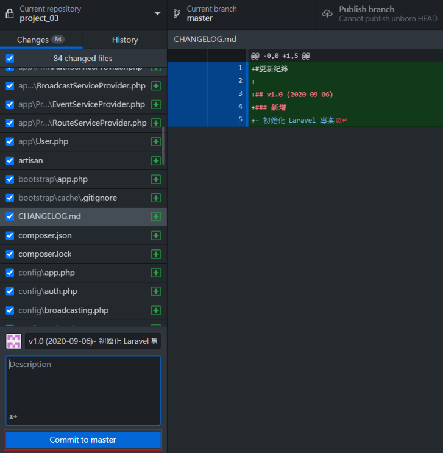Click the Publish branch button

[x=380, y=13]
